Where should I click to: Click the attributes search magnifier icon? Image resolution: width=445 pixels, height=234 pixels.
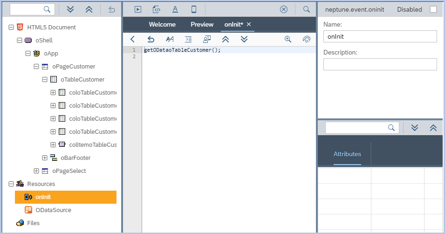point(391,128)
